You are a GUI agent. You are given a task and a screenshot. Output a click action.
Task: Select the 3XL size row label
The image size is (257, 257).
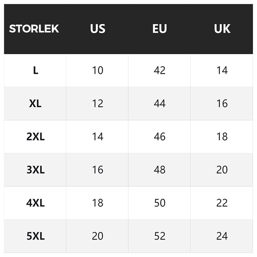(35, 170)
